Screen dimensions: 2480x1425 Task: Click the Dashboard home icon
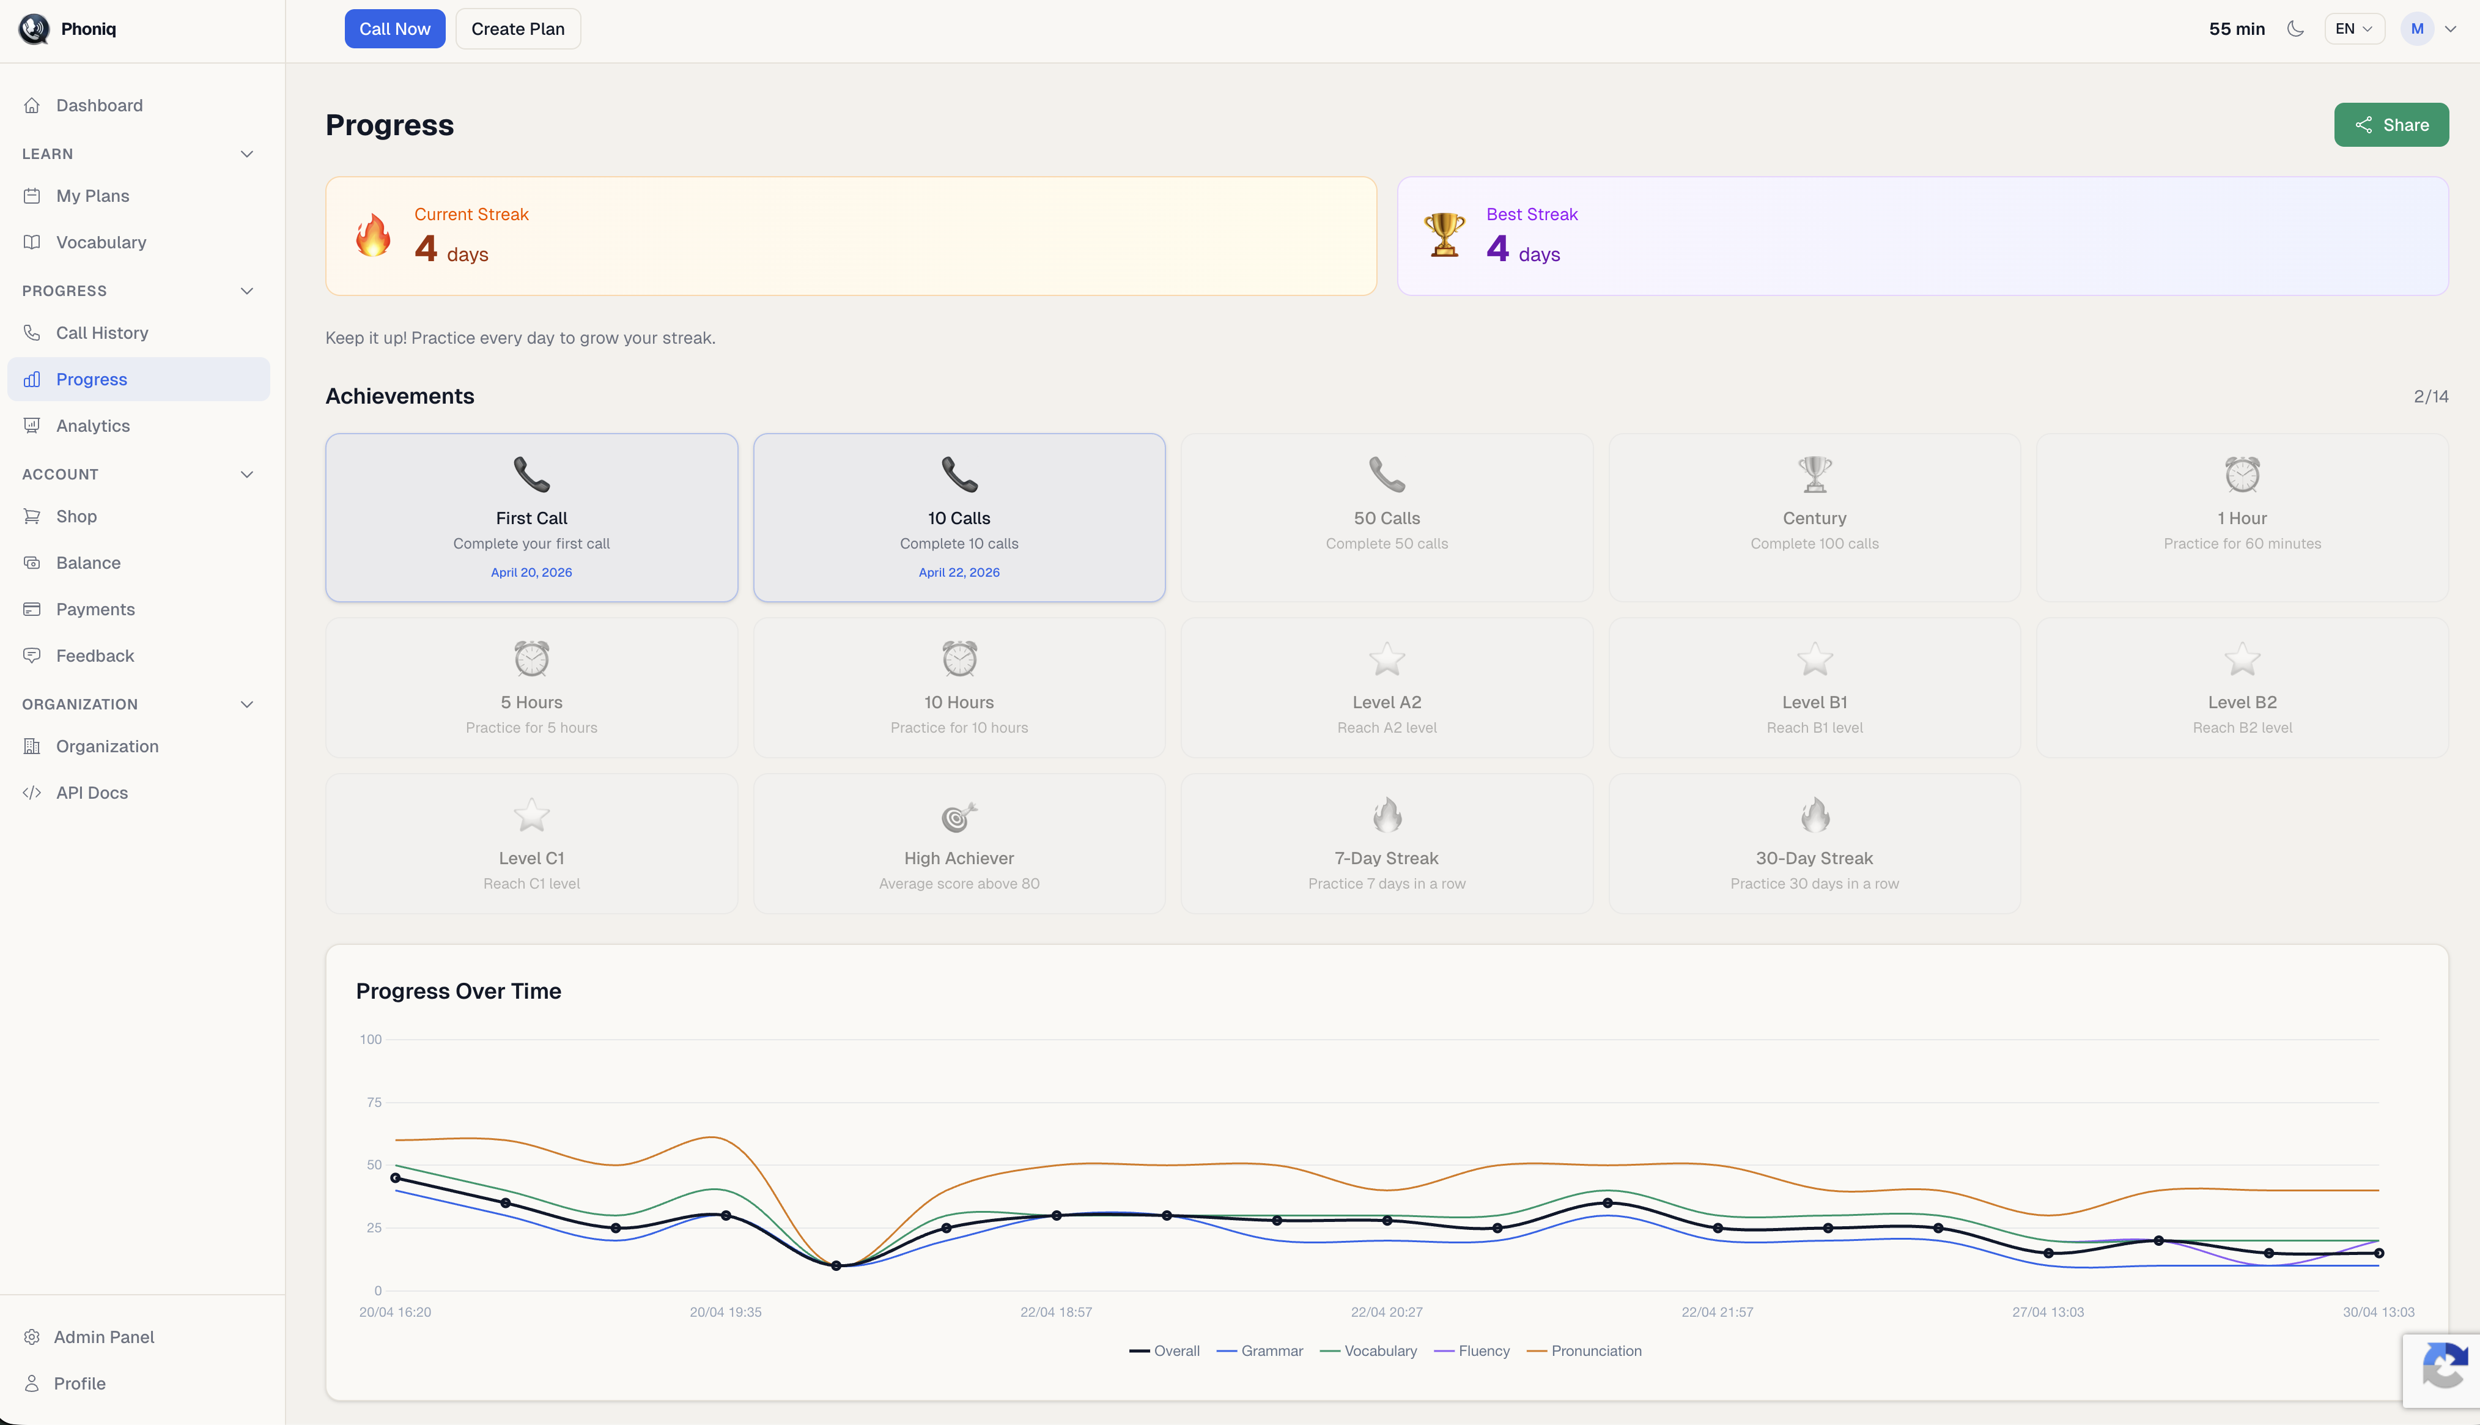[x=32, y=105]
